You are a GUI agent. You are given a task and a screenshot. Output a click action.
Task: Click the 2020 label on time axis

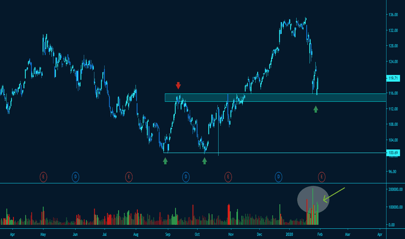pyautogui.click(x=289, y=234)
